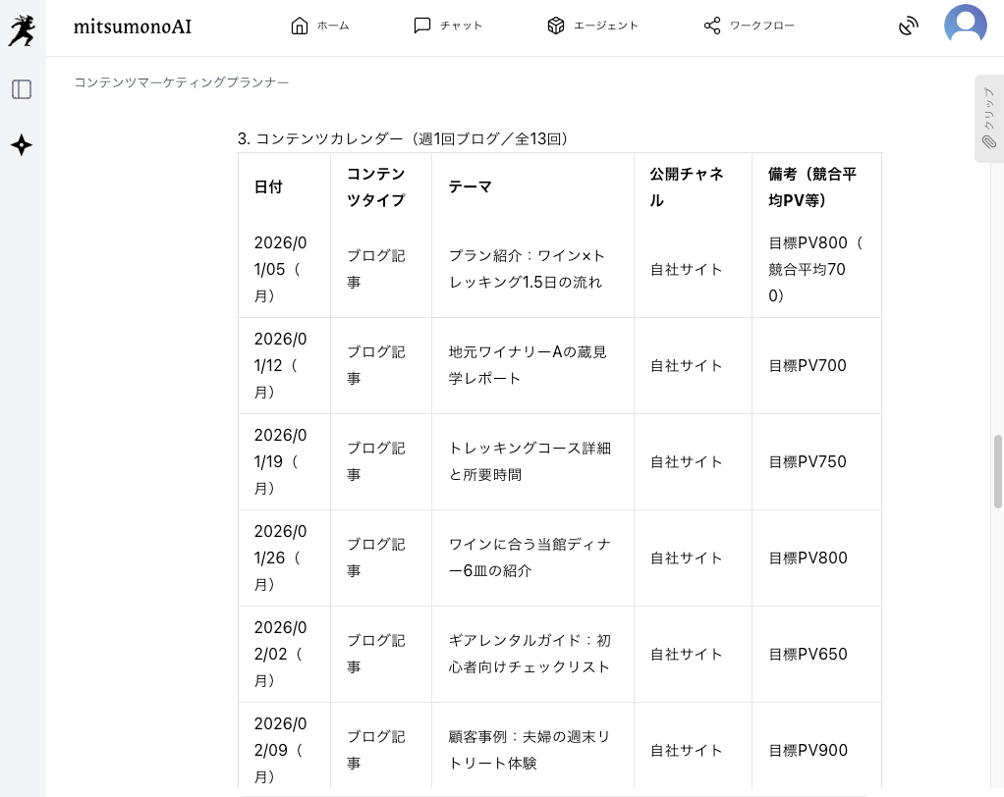Click the 公開チャネル column header

point(687,186)
